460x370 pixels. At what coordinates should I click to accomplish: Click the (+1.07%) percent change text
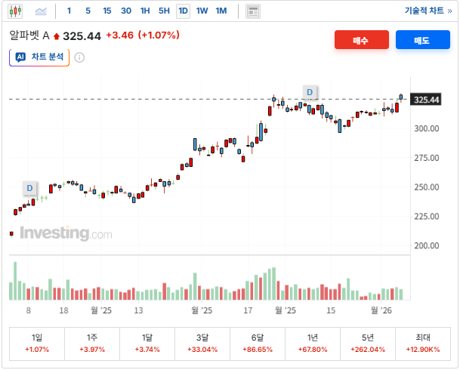(x=159, y=35)
